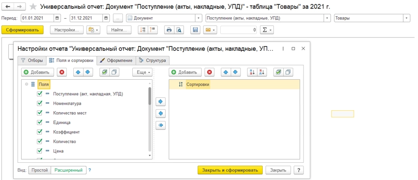The width and height of the screenshot is (418, 180).
Task: Delete selected sorting with red X icon
Action: (209, 72)
